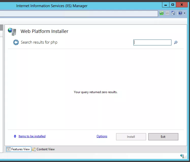Viewport: 190px width, 162px height.
Task: Focus the Web Platform Installer search box
Action: coord(152,43)
